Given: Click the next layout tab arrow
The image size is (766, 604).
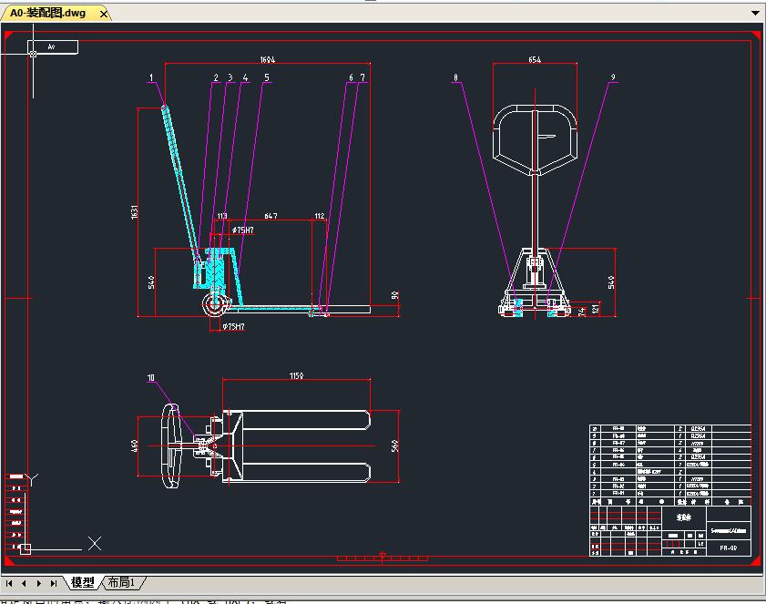Looking at the screenshot, I should (39, 583).
